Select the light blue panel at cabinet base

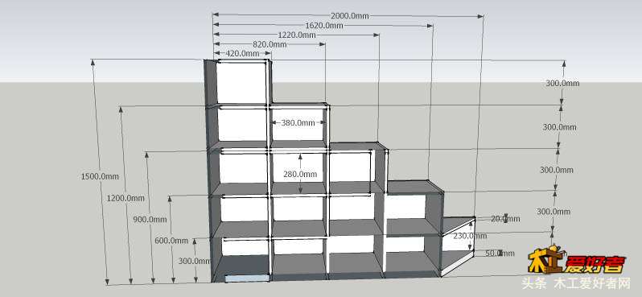click(x=247, y=278)
